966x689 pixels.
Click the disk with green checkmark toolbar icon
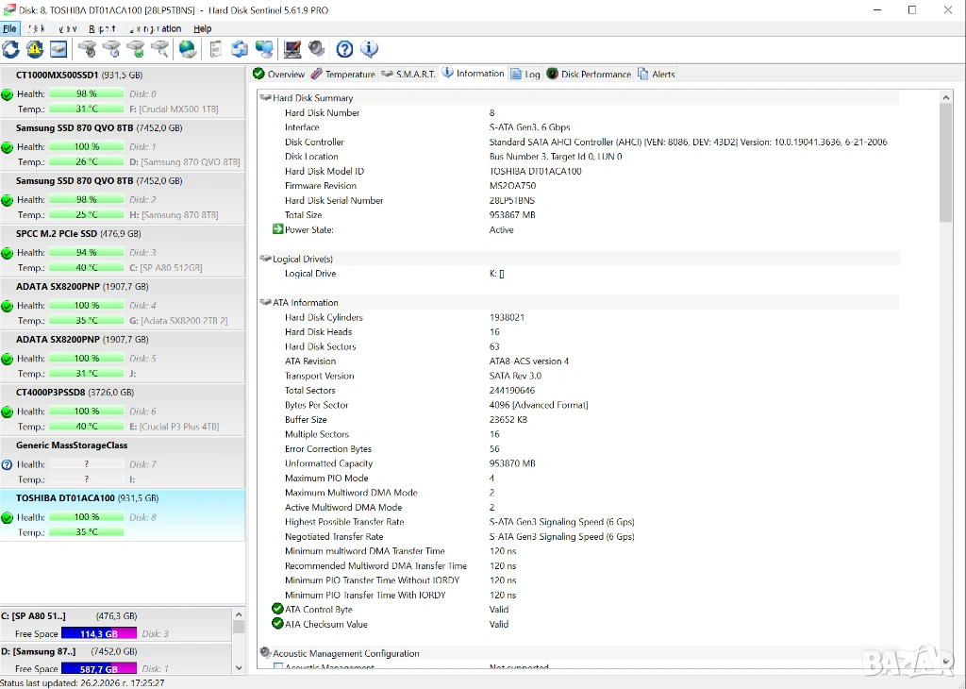136,49
